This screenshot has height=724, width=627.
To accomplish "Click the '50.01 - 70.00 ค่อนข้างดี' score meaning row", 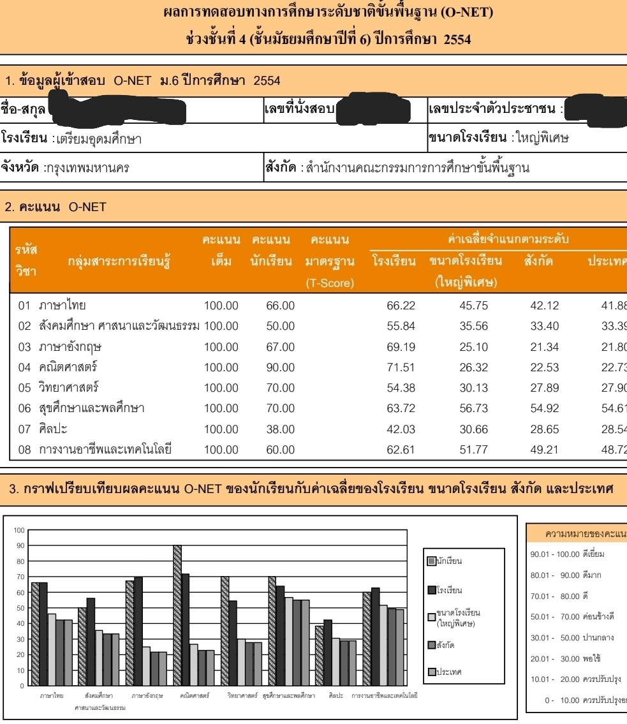I will coord(573,617).
